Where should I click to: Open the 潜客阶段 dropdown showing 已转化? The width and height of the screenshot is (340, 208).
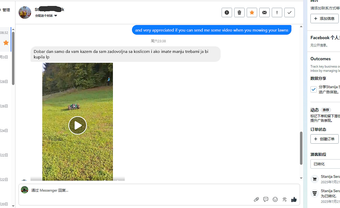point(325,164)
